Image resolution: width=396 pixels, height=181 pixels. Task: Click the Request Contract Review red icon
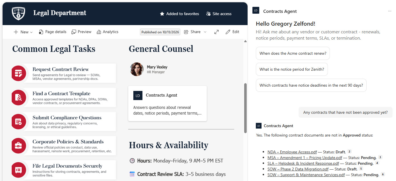click(x=19, y=73)
